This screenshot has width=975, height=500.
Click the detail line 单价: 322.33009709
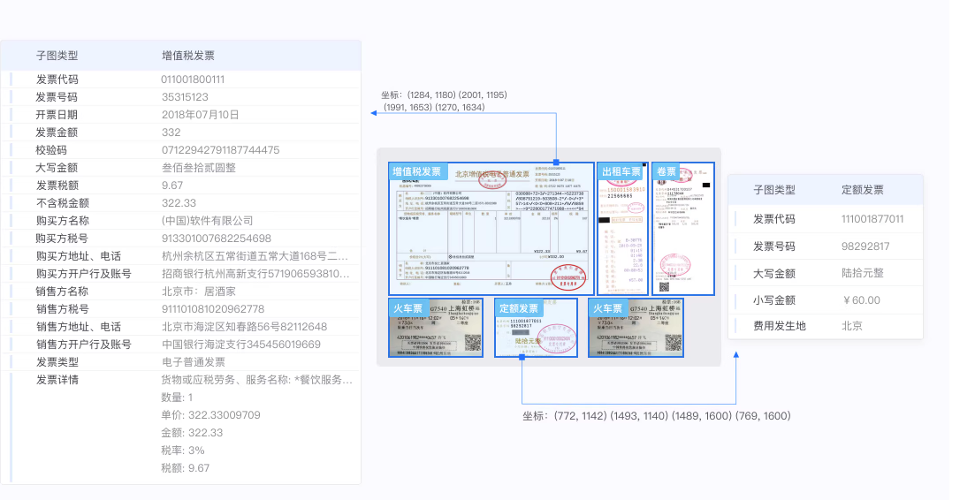[x=210, y=415]
